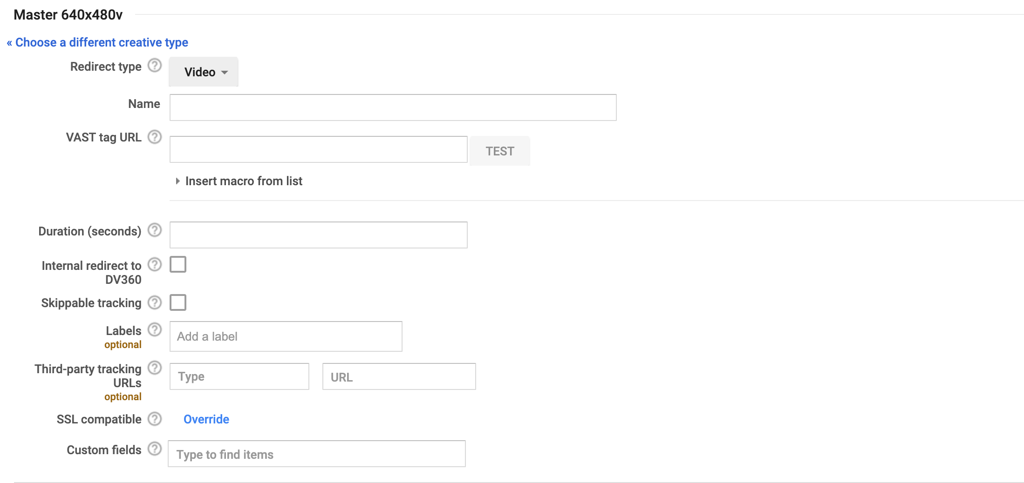Open the Video redirect type dropdown

[x=203, y=72]
